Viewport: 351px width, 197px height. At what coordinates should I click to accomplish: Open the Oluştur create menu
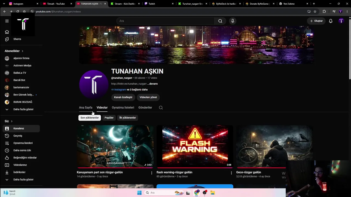pyautogui.click(x=316, y=21)
